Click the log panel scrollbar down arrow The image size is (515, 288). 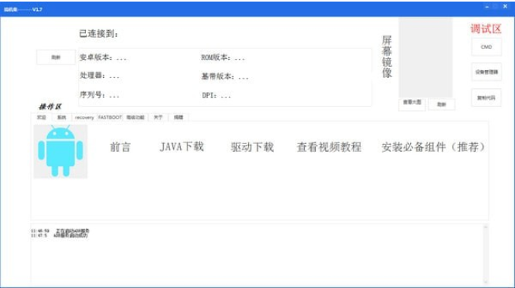(x=485, y=282)
